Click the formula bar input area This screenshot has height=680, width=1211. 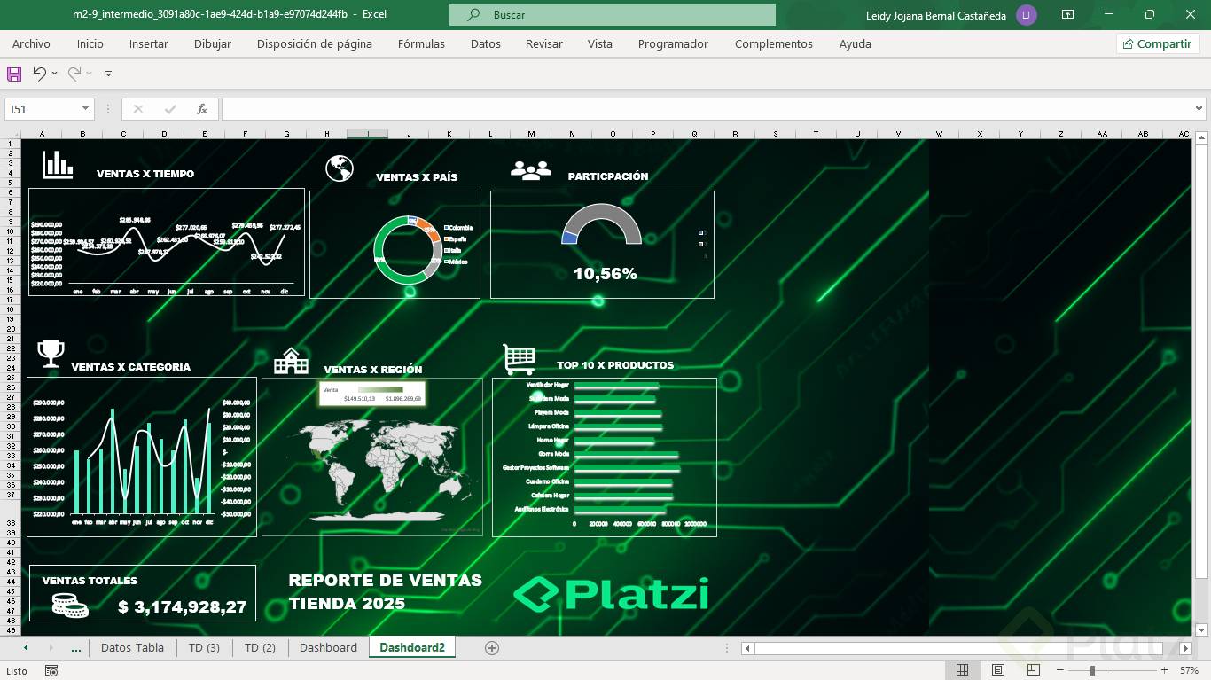(x=707, y=109)
